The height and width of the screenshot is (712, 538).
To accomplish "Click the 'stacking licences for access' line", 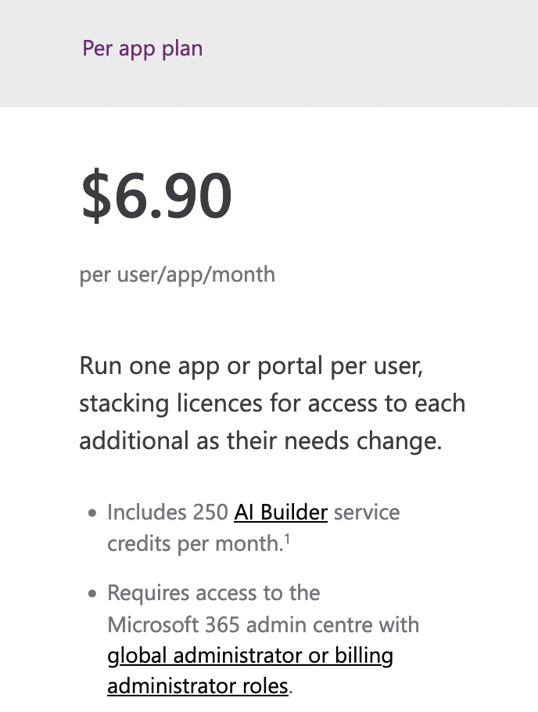I will click(272, 404).
